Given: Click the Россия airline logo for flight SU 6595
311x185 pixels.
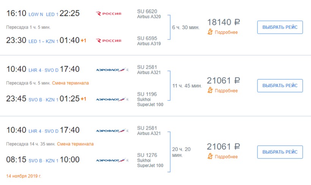Looking at the screenshot, I should coord(109,41).
